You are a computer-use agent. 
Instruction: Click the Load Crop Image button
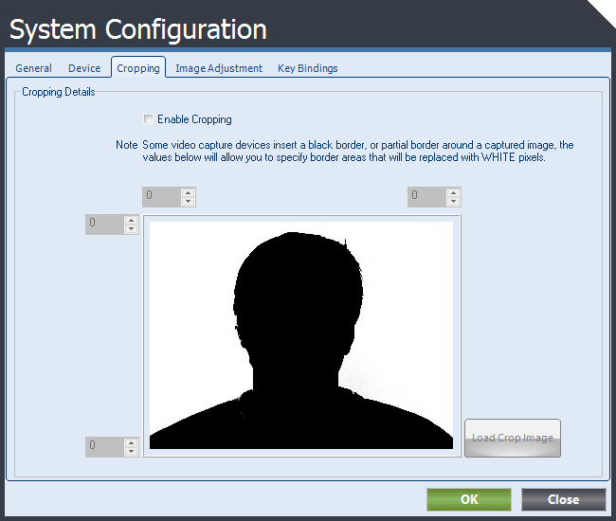(513, 438)
